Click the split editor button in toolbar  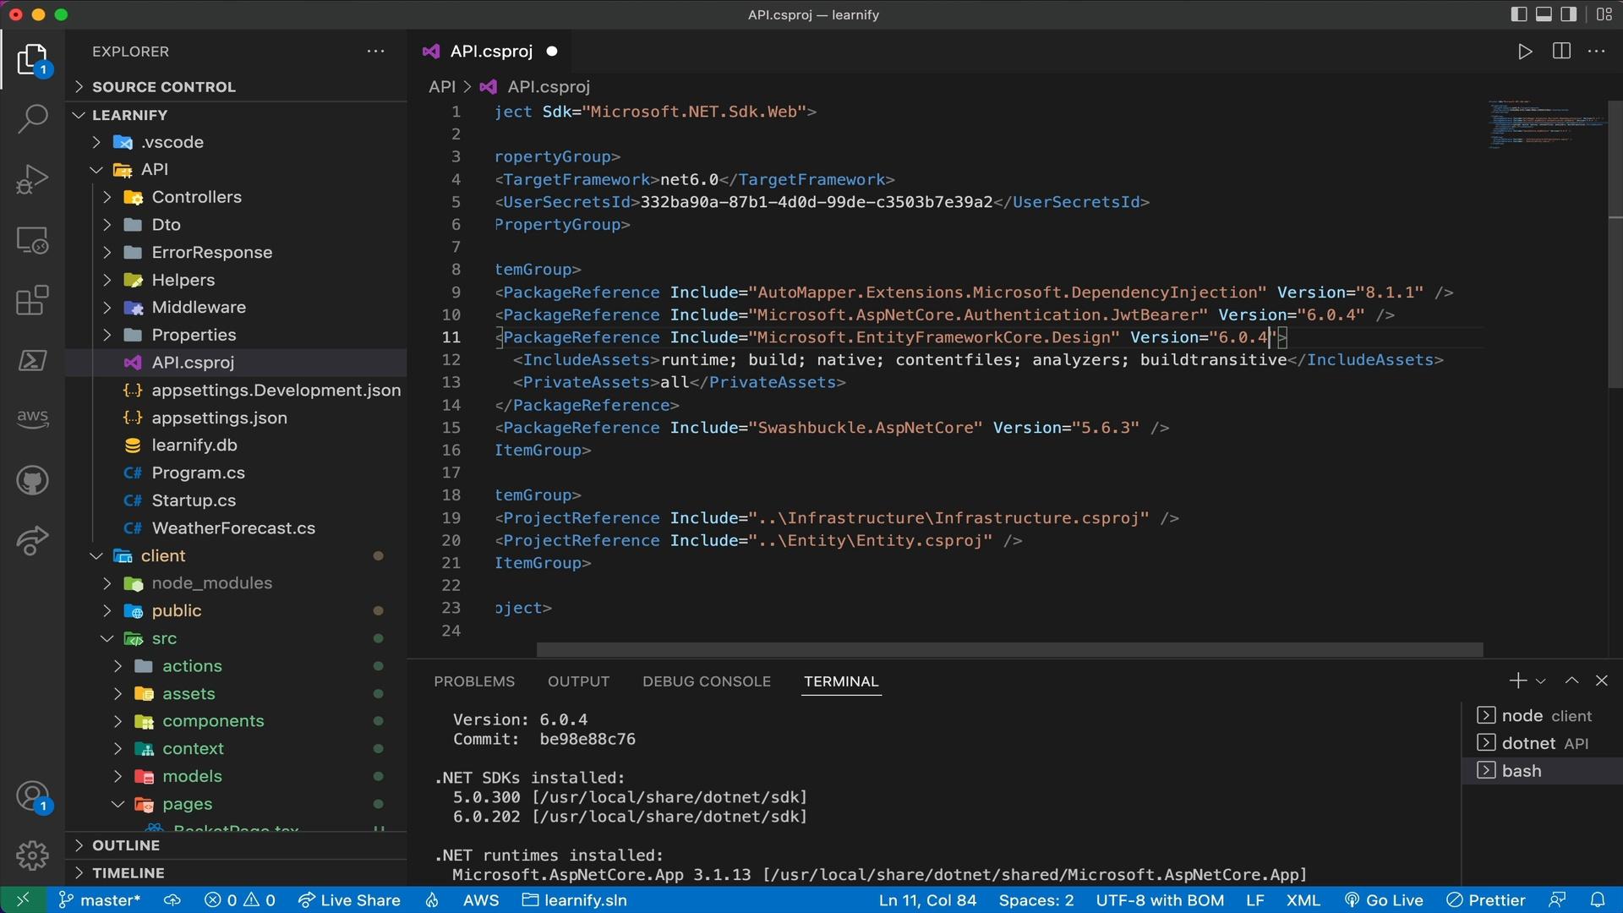[x=1561, y=52]
